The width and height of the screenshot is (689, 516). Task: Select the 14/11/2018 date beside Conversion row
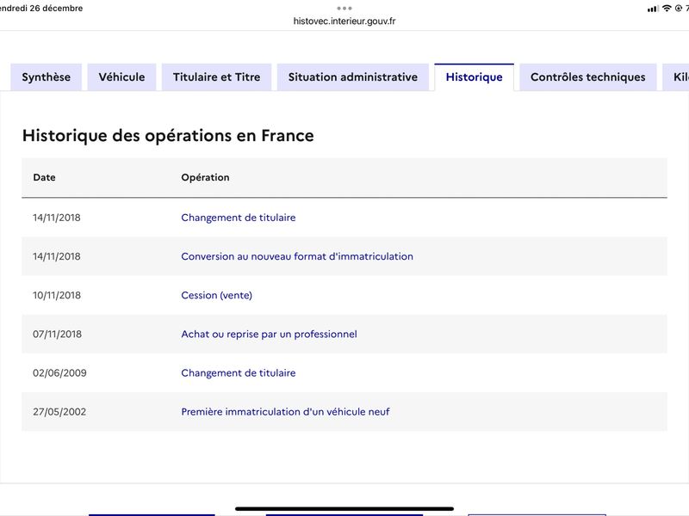[57, 256]
